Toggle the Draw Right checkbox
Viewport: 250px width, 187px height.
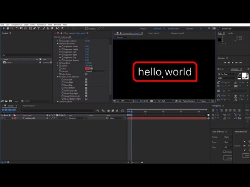(x=86, y=83)
